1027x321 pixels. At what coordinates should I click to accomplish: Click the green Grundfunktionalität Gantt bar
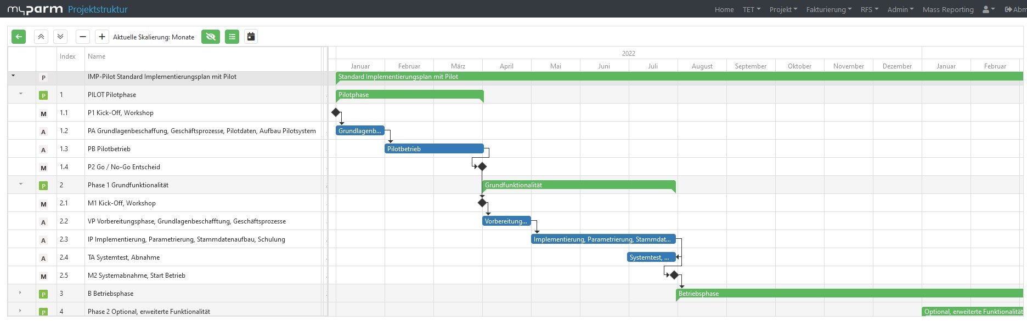(579, 185)
